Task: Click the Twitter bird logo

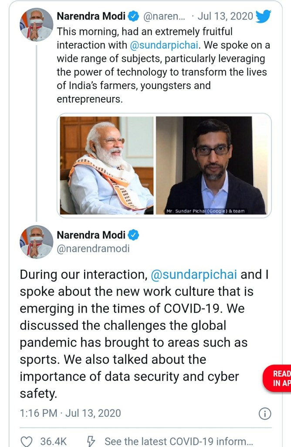Action: coord(263,17)
